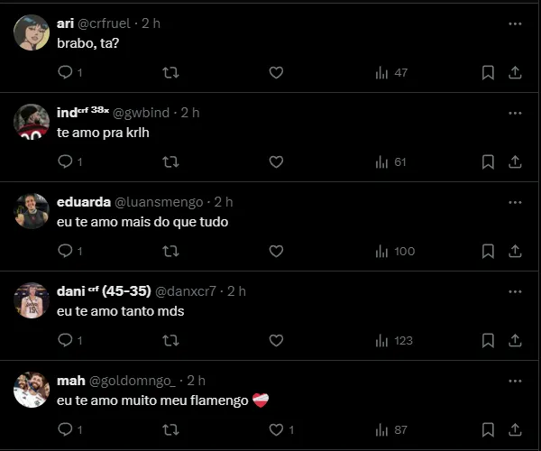This screenshot has width=541, height=451.
Task: Reply to ari's "brabo, ta?" tweet
Action: [x=65, y=72]
